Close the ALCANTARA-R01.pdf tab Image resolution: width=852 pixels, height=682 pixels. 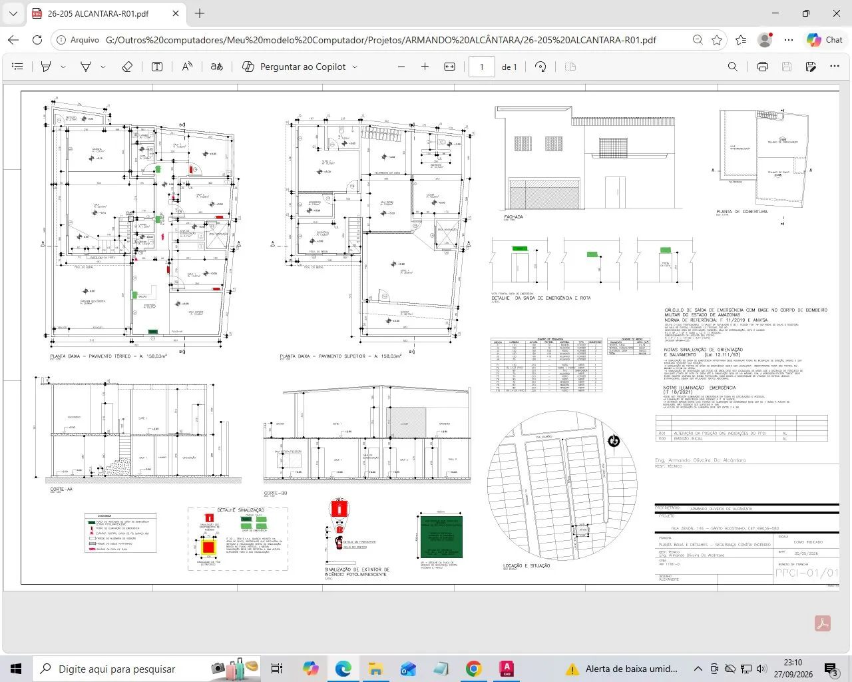click(x=176, y=13)
